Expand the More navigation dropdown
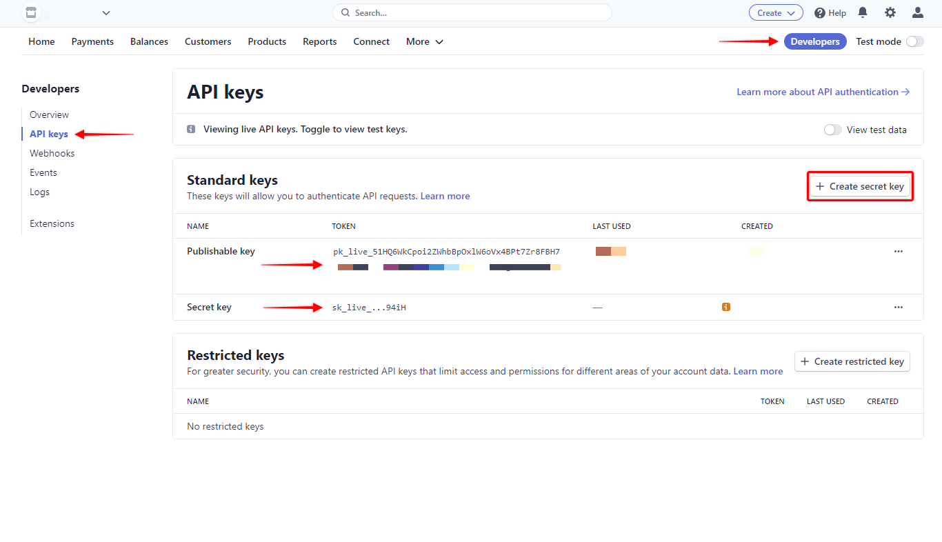Viewport: 942px width, 542px height. (x=425, y=41)
